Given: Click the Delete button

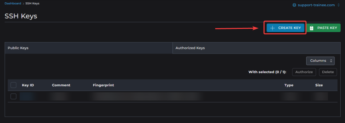Looking at the screenshot, I should point(328,72).
